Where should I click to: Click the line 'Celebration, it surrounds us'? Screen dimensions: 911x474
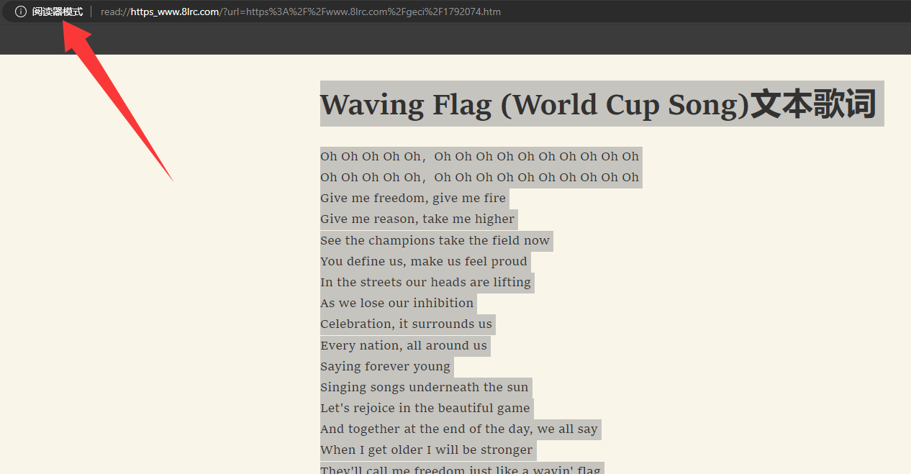tap(406, 324)
